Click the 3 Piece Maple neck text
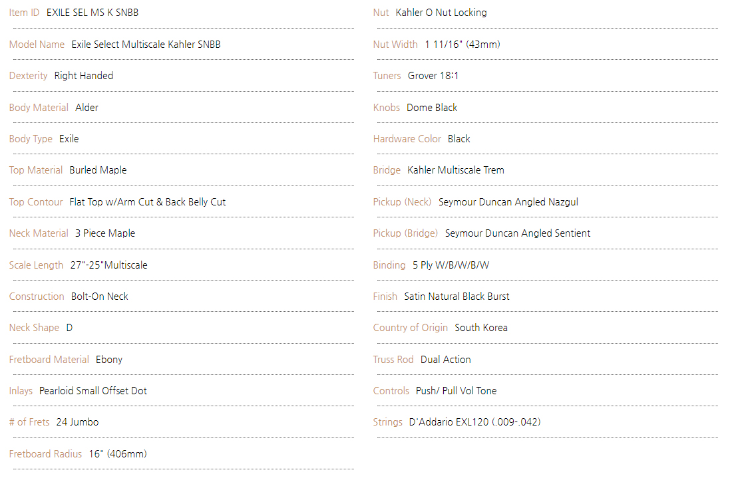 coord(105,233)
